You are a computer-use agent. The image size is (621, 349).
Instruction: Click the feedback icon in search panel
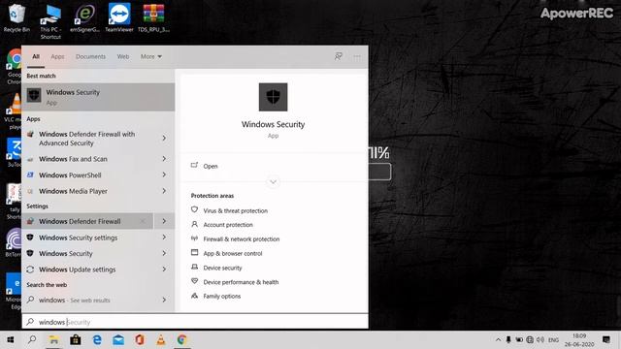pos(339,56)
